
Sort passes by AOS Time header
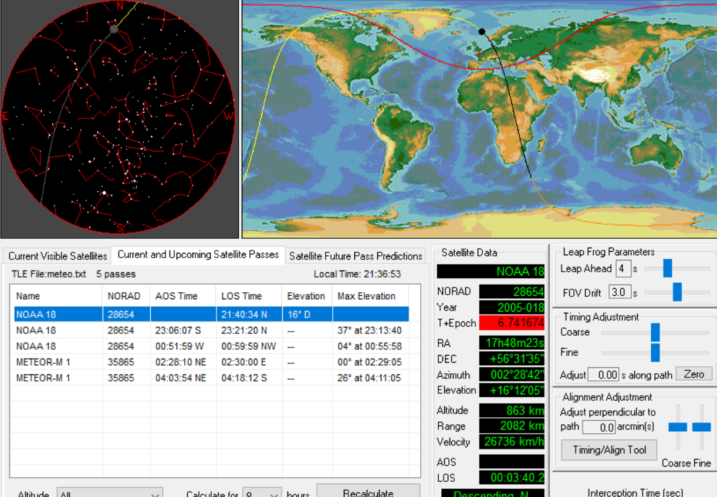coord(183,296)
